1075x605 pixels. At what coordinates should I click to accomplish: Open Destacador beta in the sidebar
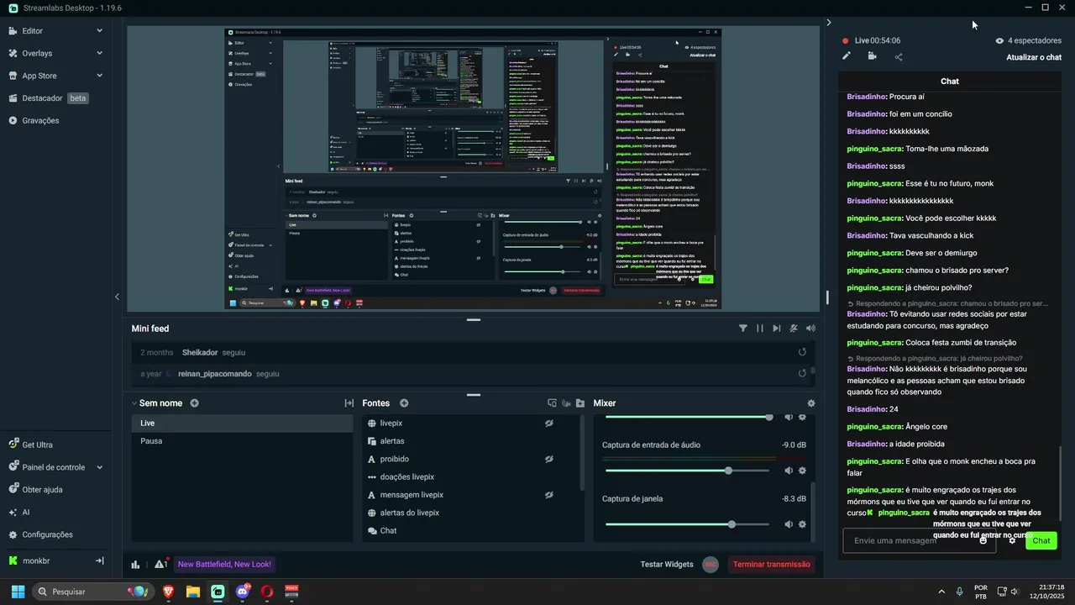48,98
